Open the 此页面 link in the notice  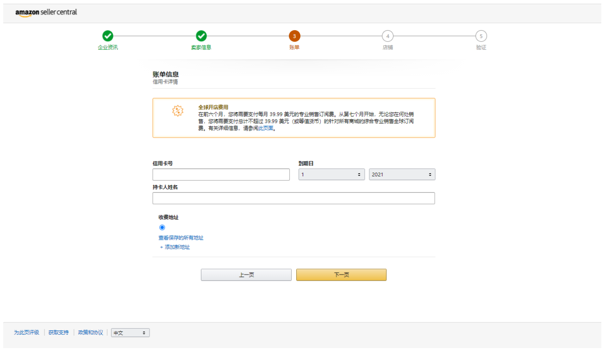pyautogui.click(x=266, y=128)
